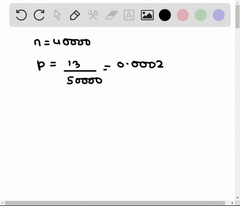The image size is (240, 206).
Task: Choose the pink color swatch
Action: coord(183,15)
